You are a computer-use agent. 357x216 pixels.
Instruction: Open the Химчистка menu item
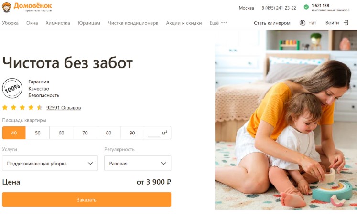(58, 23)
